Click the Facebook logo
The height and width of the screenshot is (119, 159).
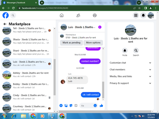6,15
